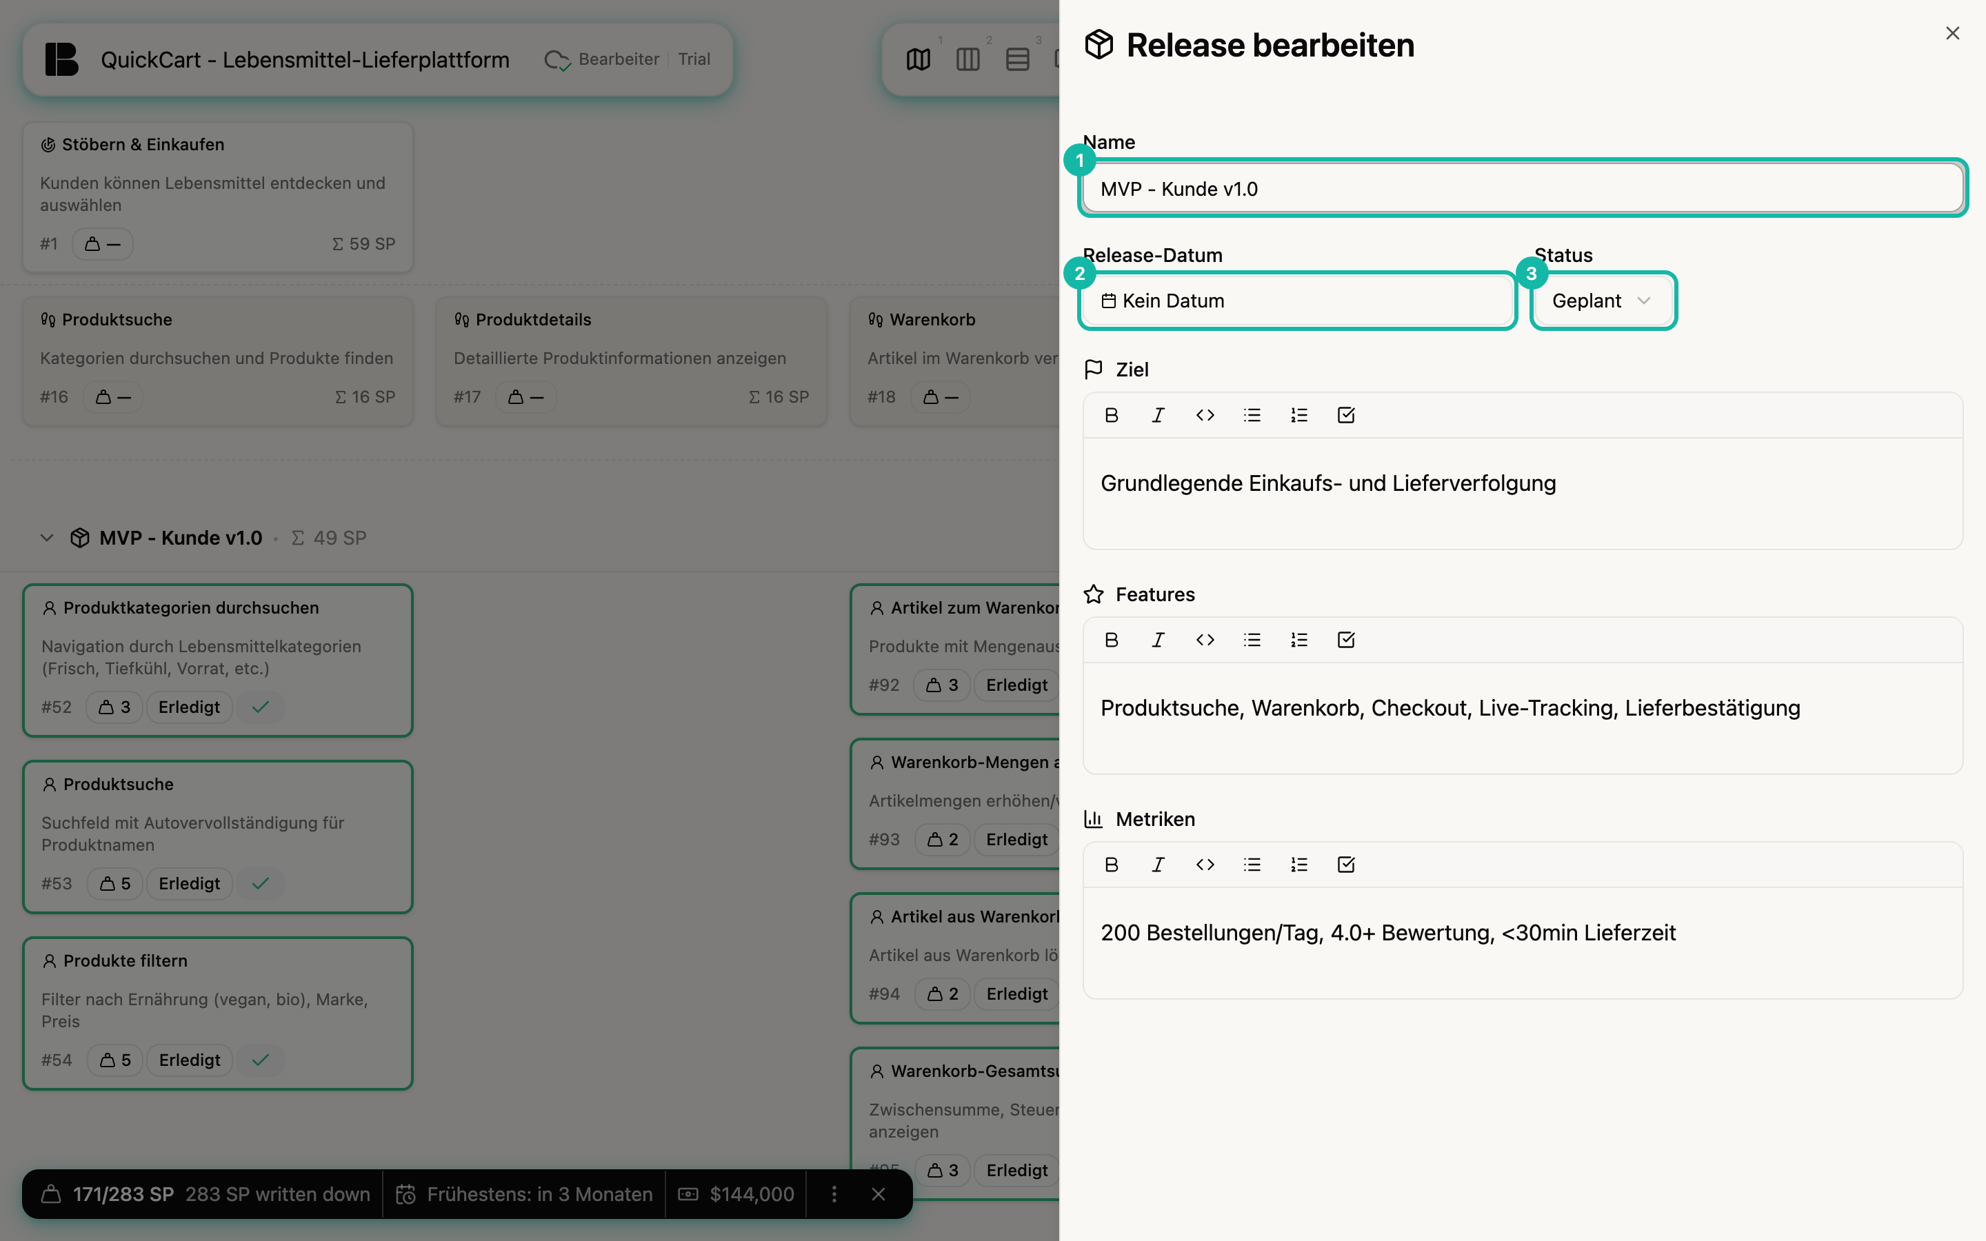
Task: Toggle the checkmark on story #53
Action: tap(260, 884)
